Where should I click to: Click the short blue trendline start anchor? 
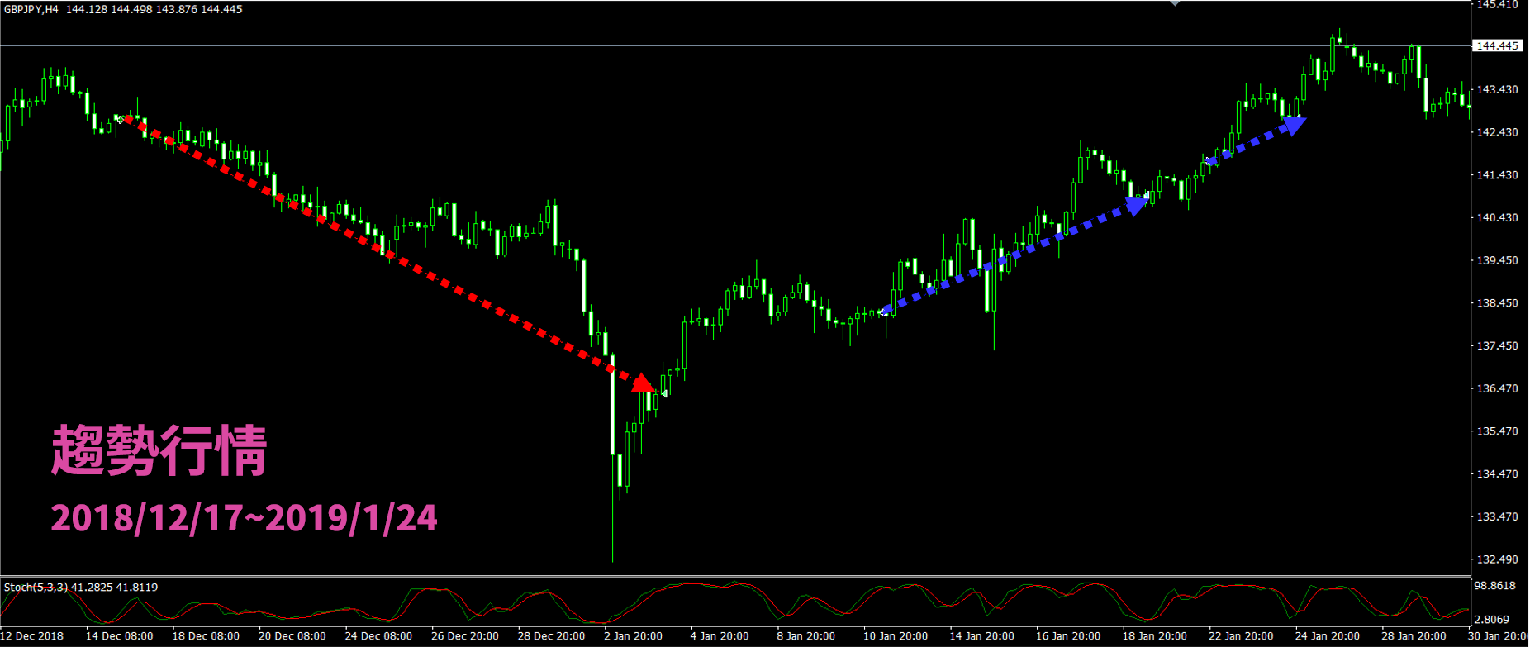click(1209, 160)
